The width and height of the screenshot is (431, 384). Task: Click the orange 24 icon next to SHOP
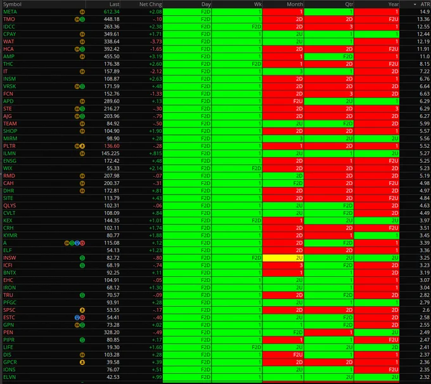tap(82, 131)
